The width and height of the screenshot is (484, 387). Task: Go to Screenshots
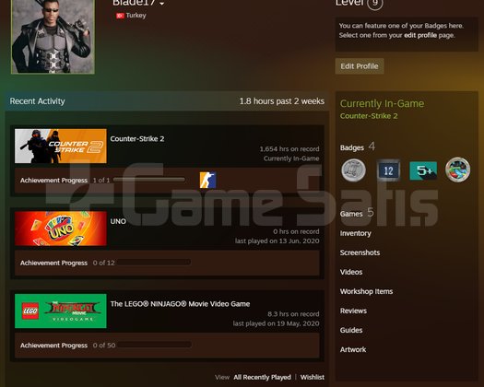click(x=360, y=252)
